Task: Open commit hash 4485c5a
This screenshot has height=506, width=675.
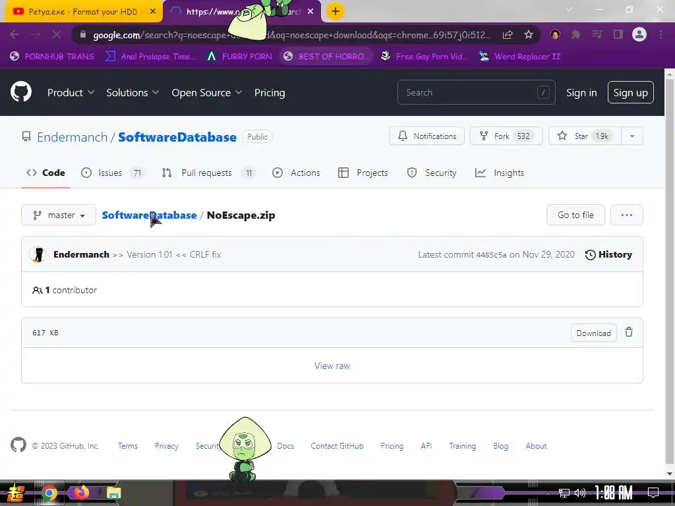Action: click(x=491, y=255)
